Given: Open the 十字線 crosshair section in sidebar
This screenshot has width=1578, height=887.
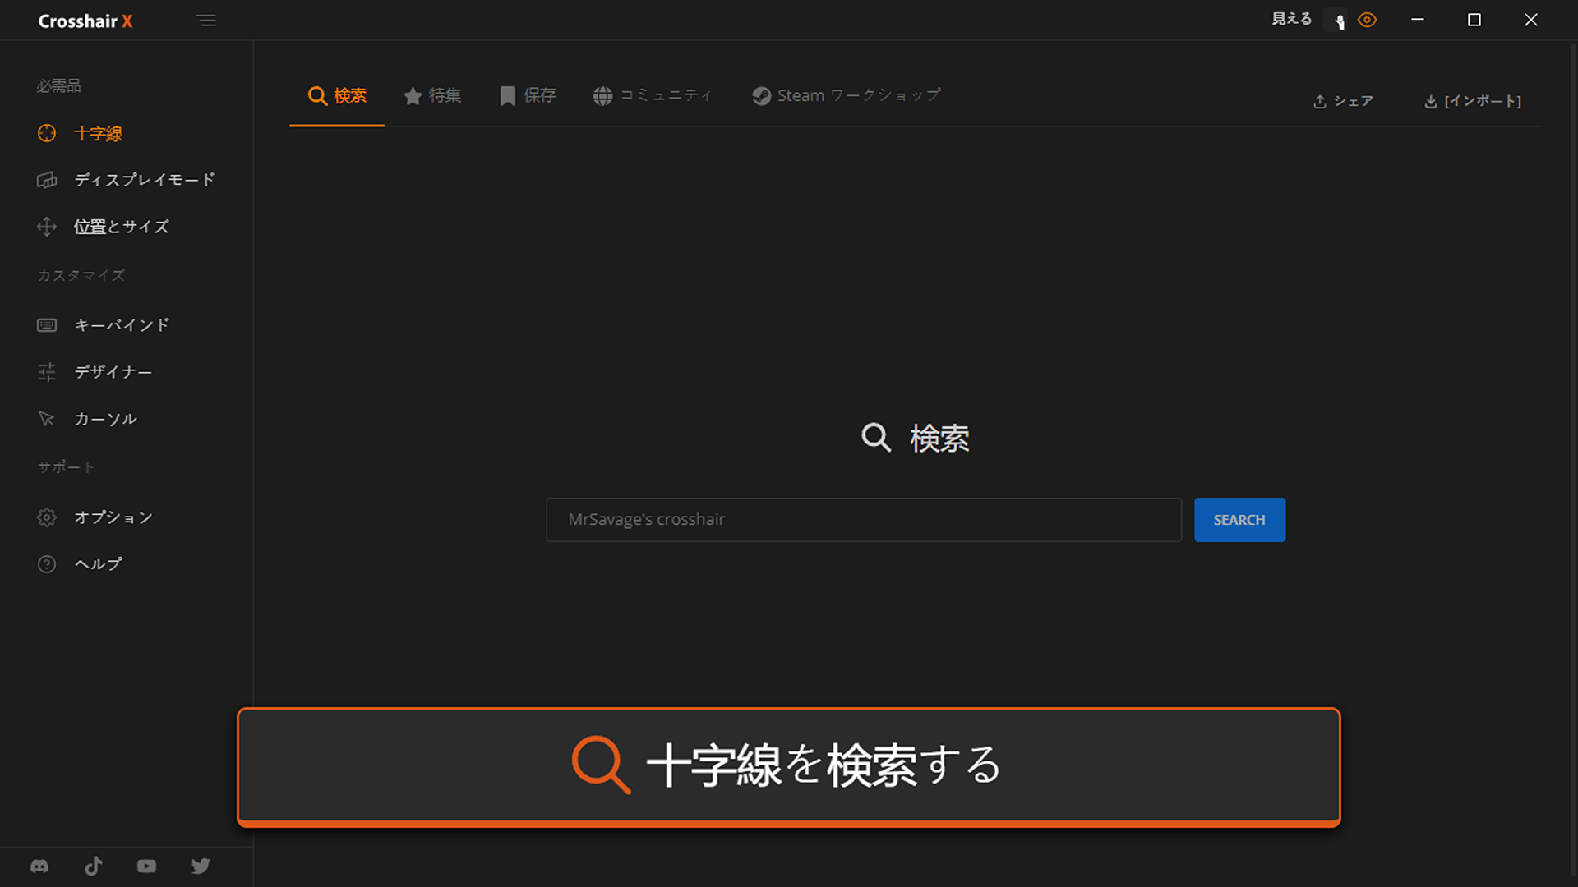Looking at the screenshot, I should click(x=80, y=133).
